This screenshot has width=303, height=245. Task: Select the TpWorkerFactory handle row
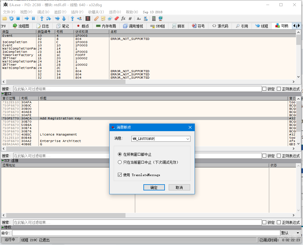point(148,55)
